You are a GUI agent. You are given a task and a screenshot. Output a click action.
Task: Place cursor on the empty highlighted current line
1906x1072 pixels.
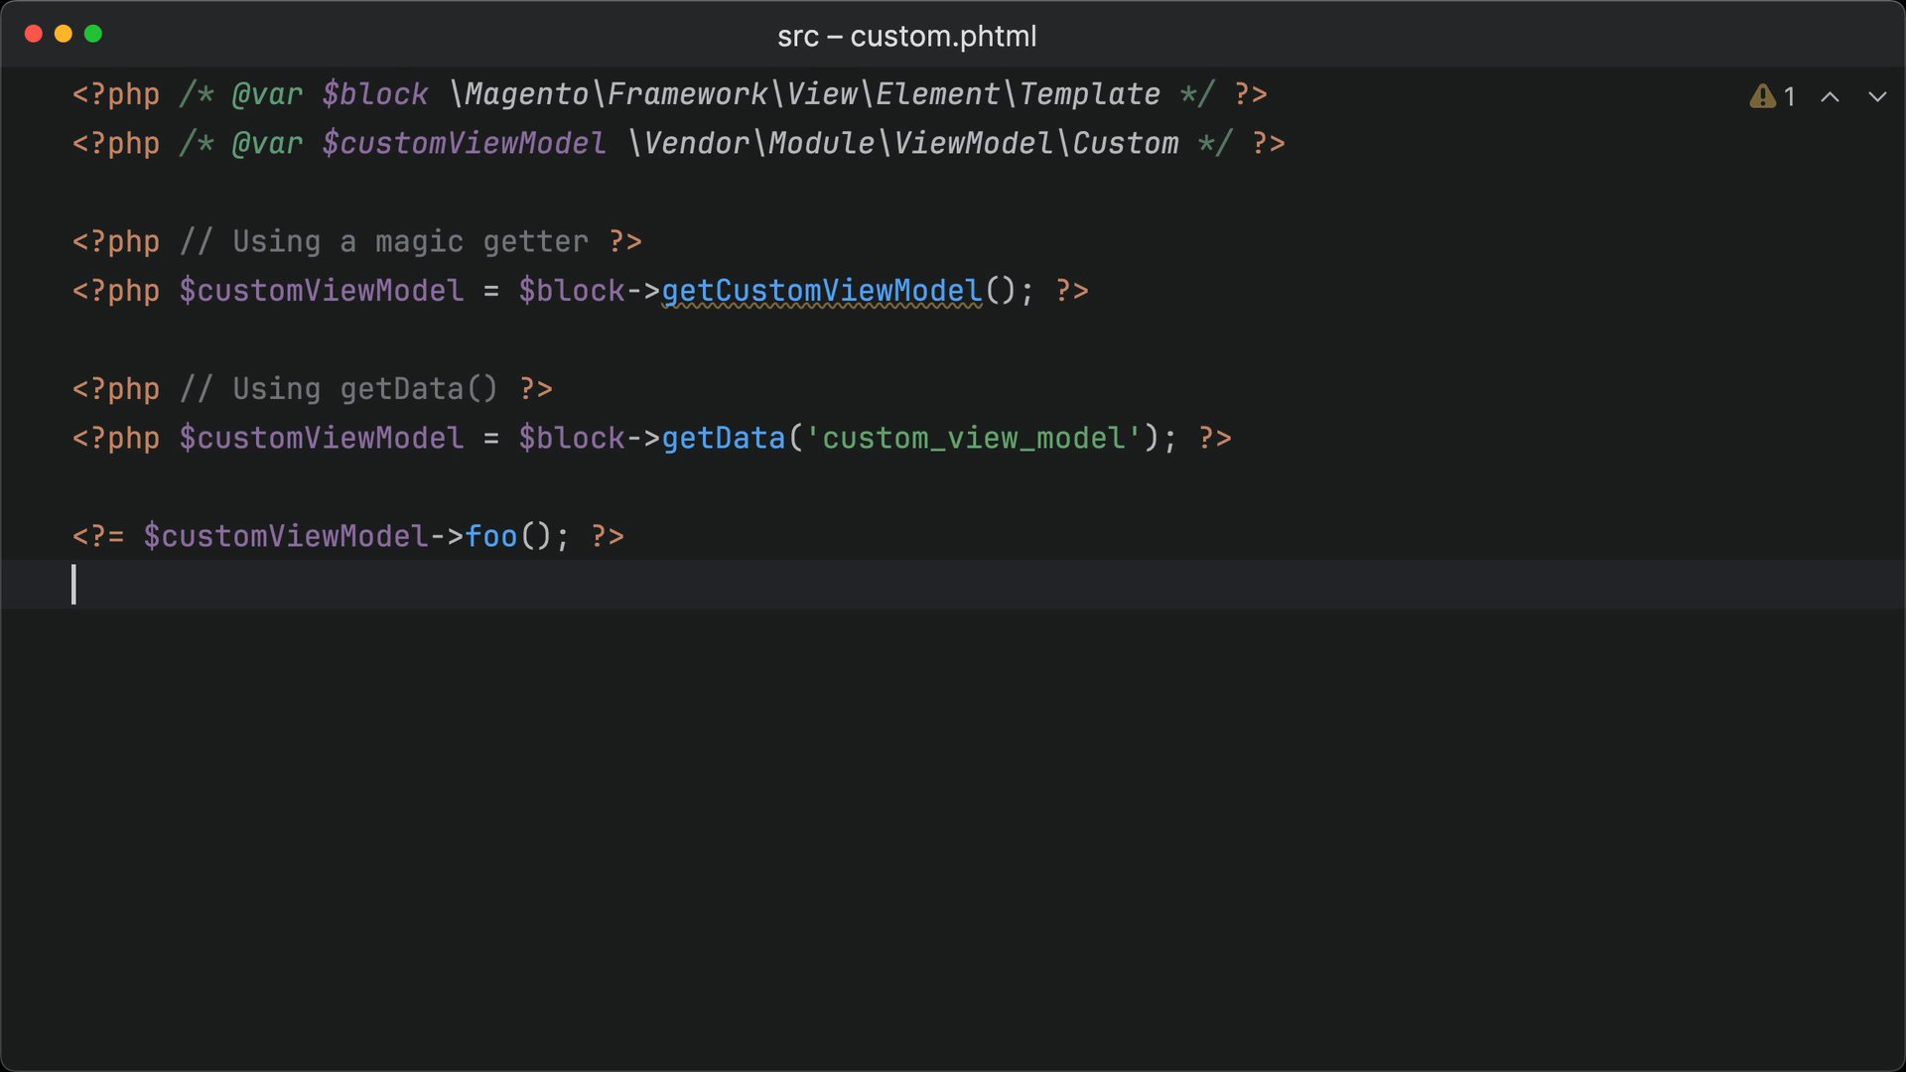953,584
